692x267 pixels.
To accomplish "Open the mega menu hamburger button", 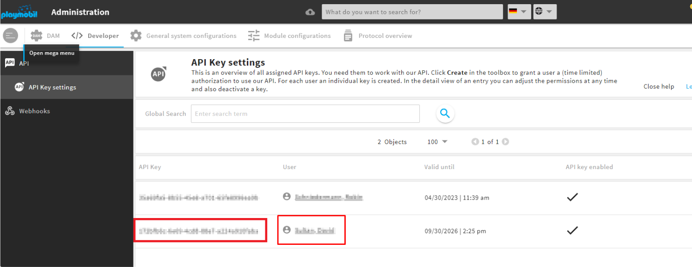I will tap(10, 36).
